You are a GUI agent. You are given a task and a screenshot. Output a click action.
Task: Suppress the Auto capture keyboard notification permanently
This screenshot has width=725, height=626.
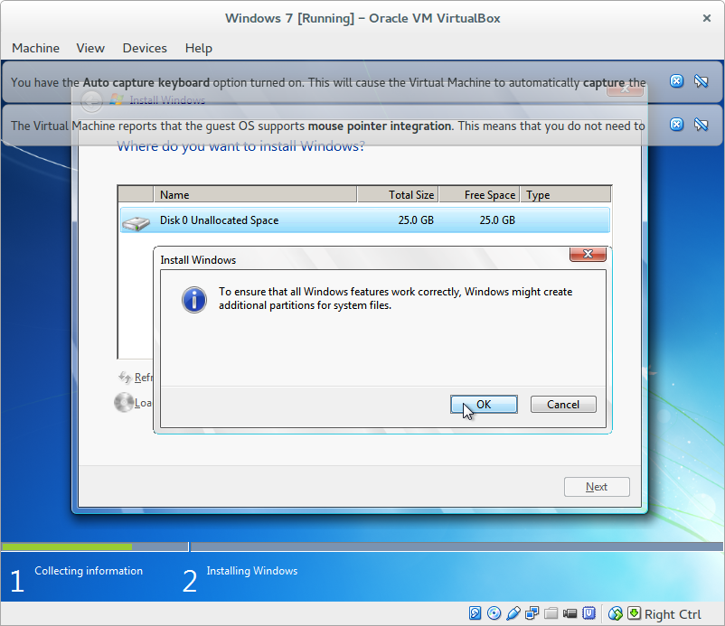[x=701, y=81]
